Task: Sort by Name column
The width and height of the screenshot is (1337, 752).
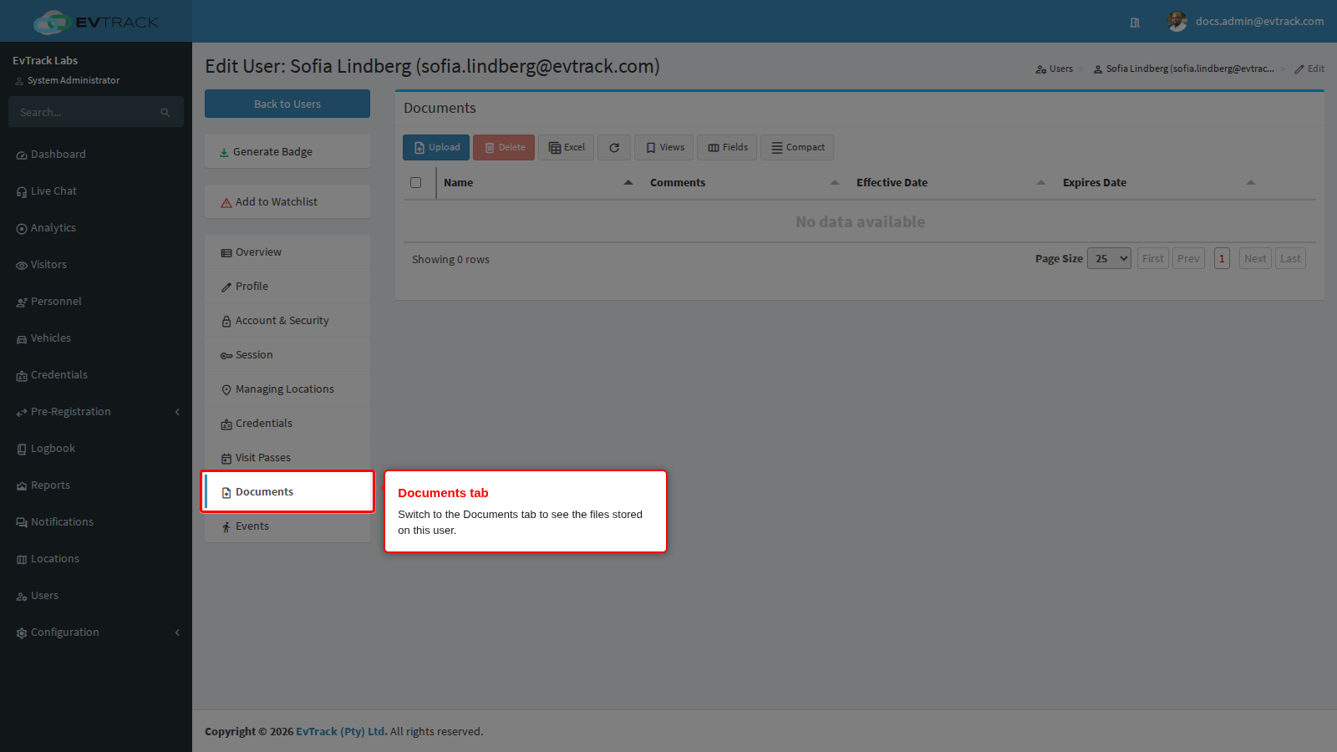Action: pyautogui.click(x=539, y=182)
